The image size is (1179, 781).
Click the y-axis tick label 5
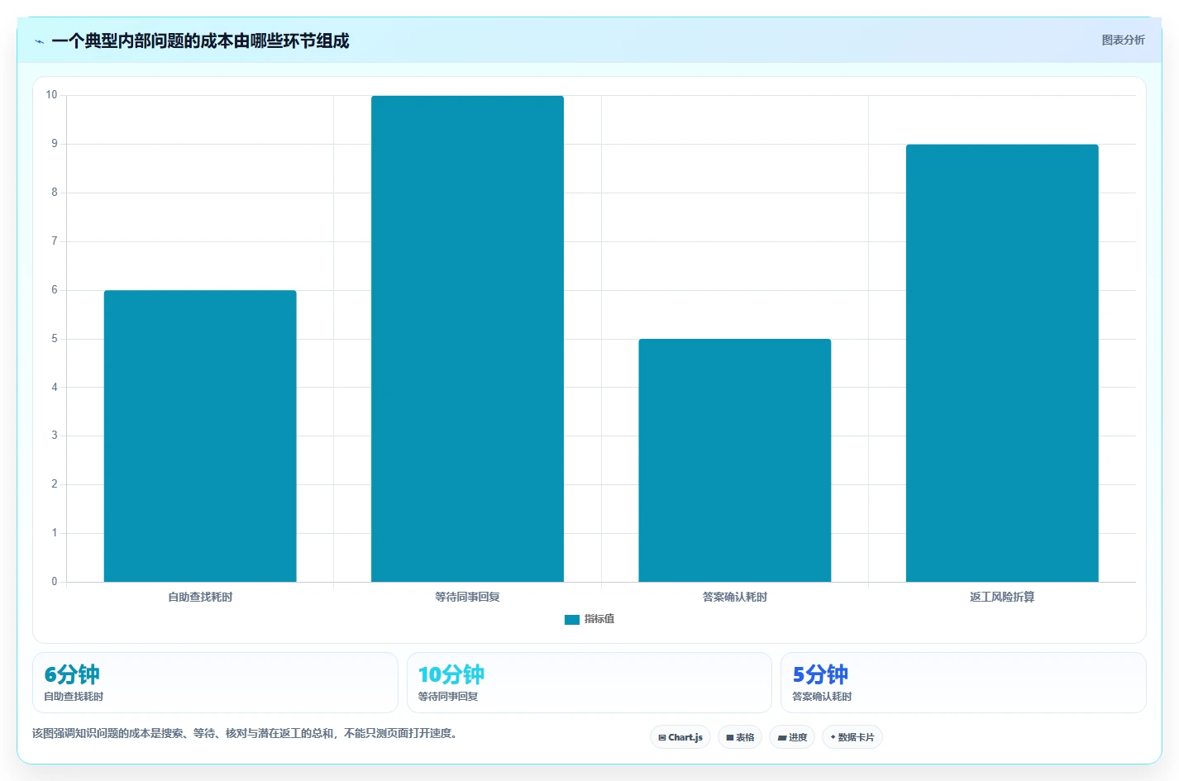coord(55,339)
